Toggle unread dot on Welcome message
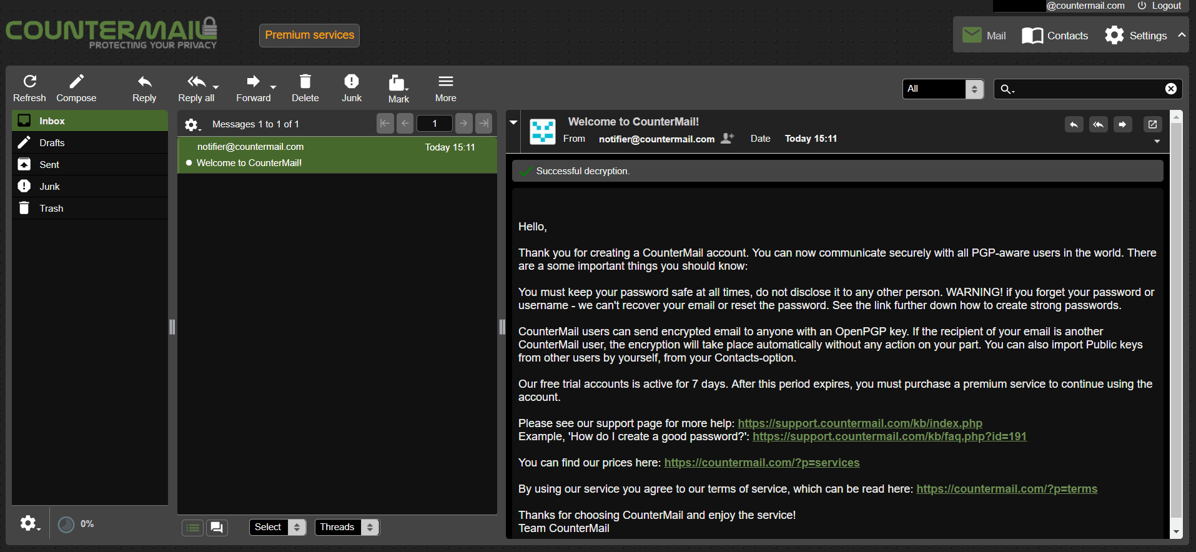This screenshot has width=1196, height=552. point(189,163)
